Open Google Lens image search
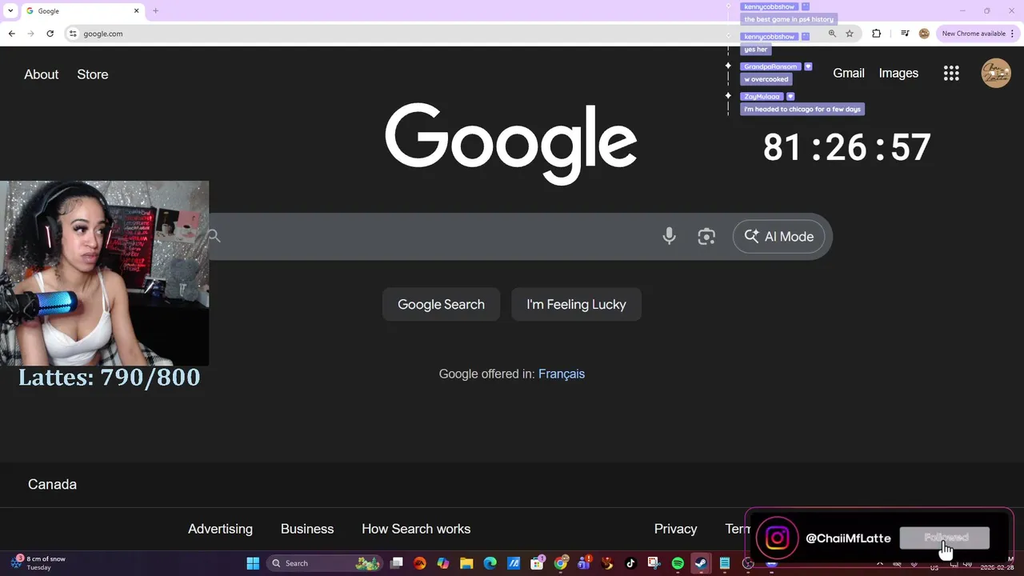The width and height of the screenshot is (1024, 576). pos(706,236)
